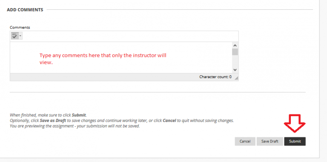The image size is (327, 162).
Task: Click the ADD COMMENTS heading
Action: [x=25, y=10]
